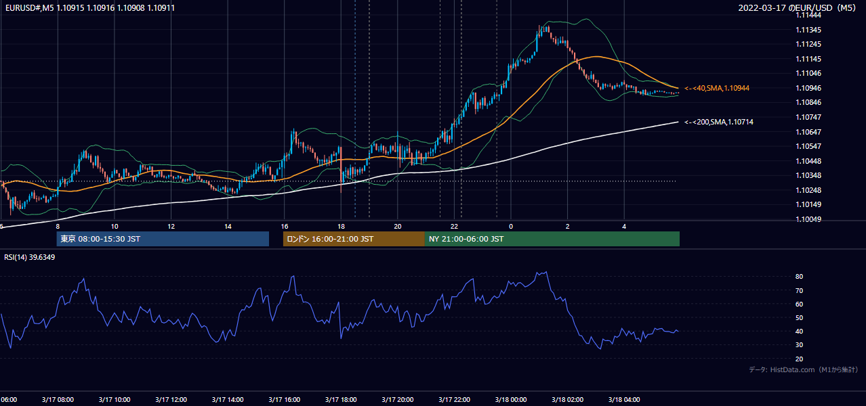This screenshot has width=866, height=406.
Task: Click the 3/17 14:00 time axis label
Action: tap(228, 399)
